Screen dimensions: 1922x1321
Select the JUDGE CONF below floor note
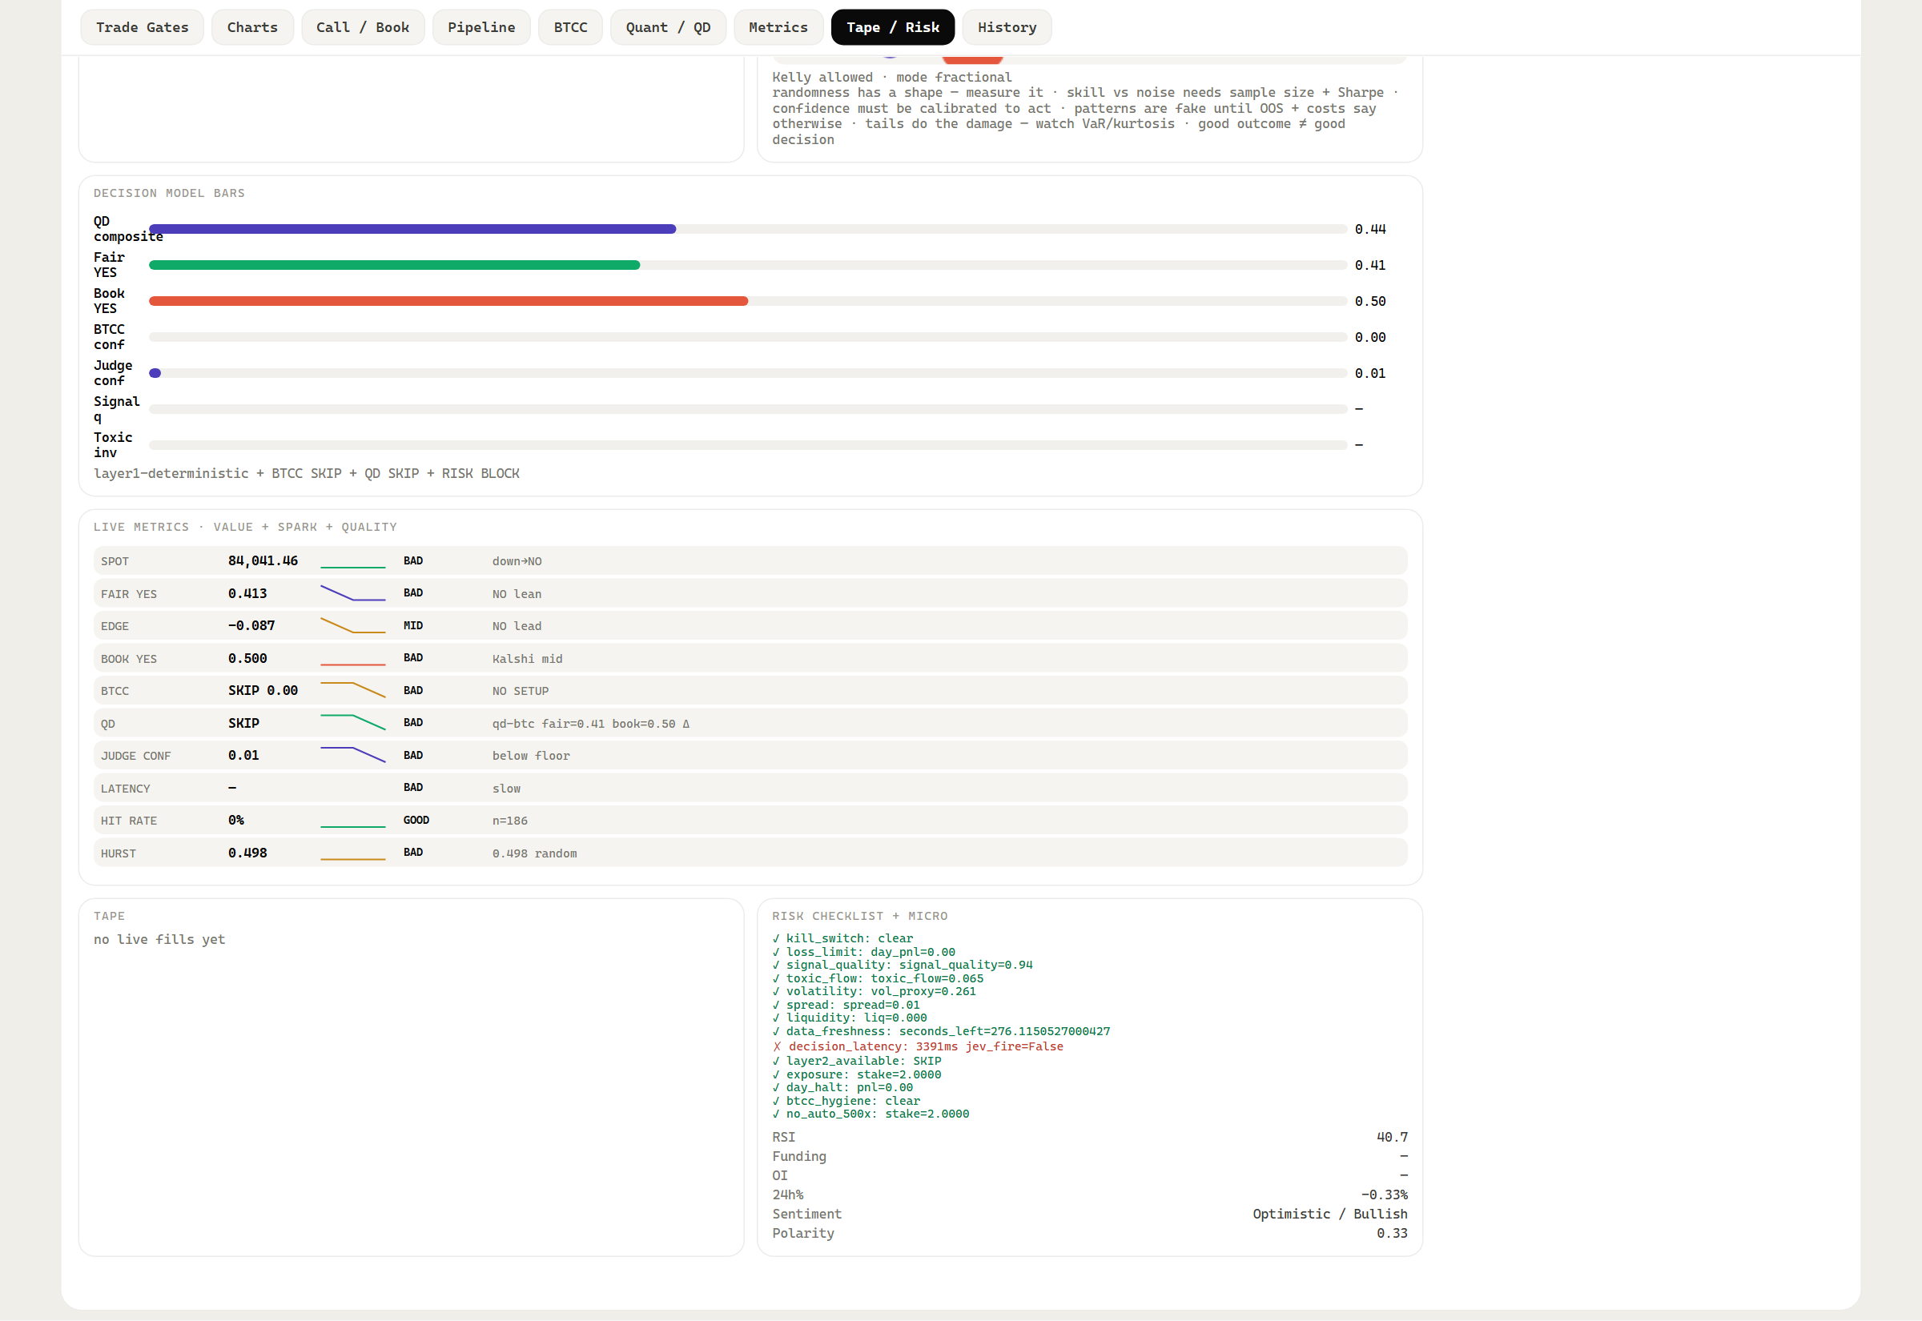point(531,756)
